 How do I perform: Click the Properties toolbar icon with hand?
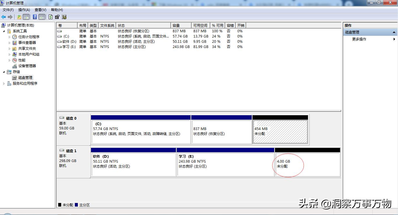[57, 17]
